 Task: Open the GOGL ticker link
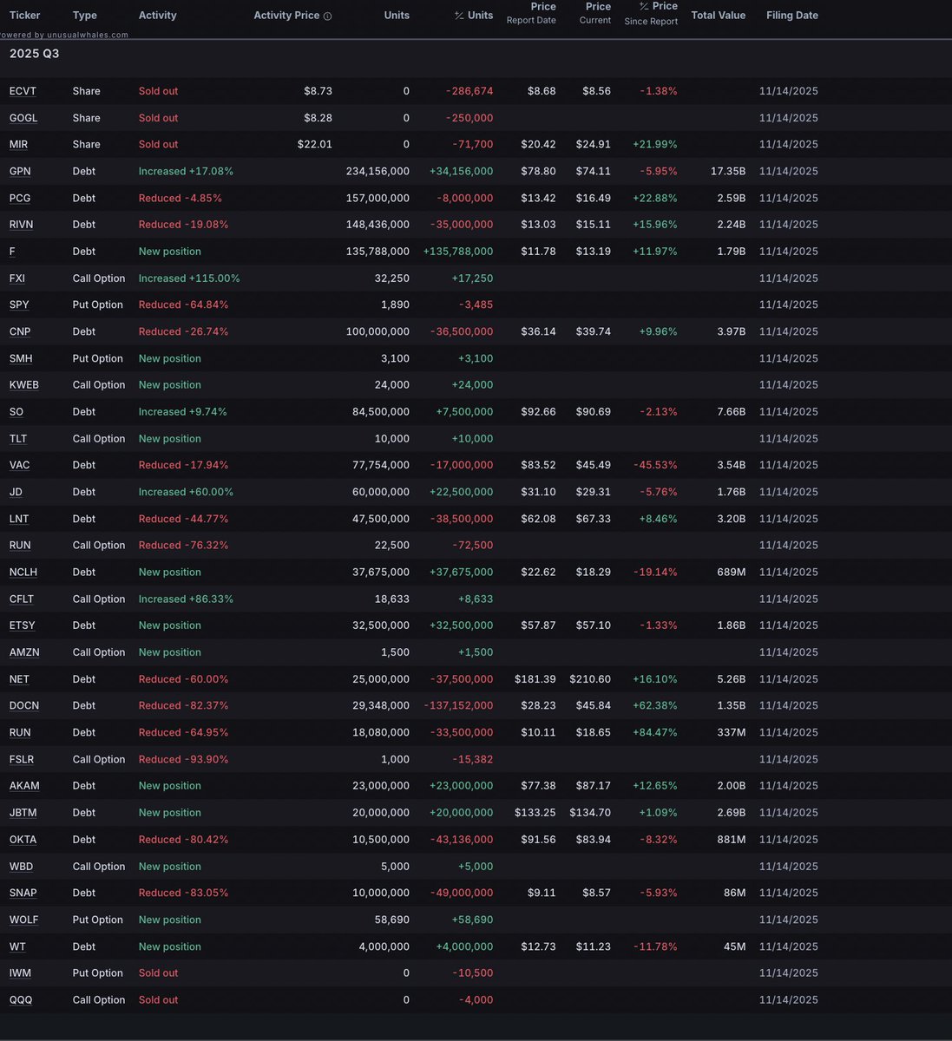click(23, 118)
